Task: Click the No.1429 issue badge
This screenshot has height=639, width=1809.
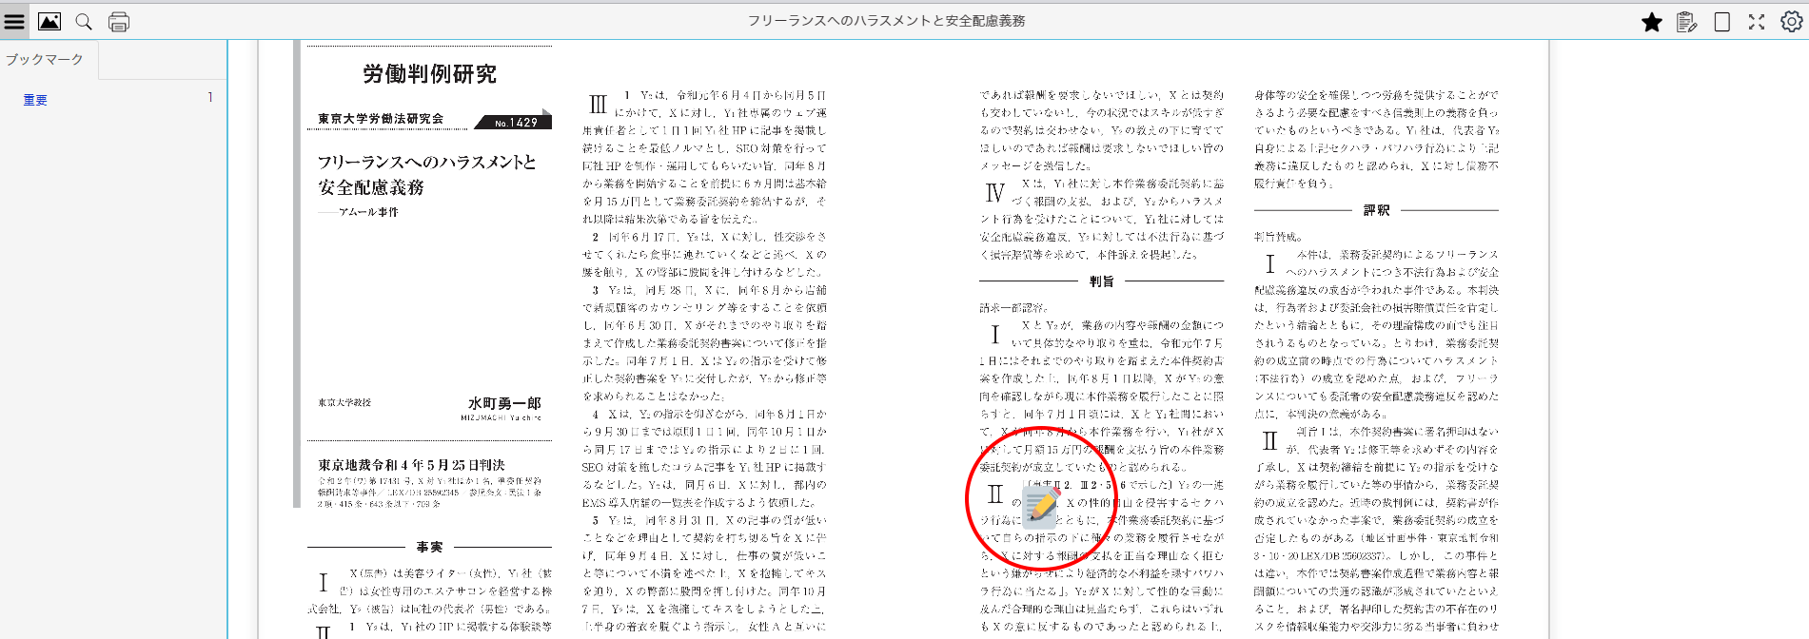Action: pyautogui.click(x=517, y=122)
